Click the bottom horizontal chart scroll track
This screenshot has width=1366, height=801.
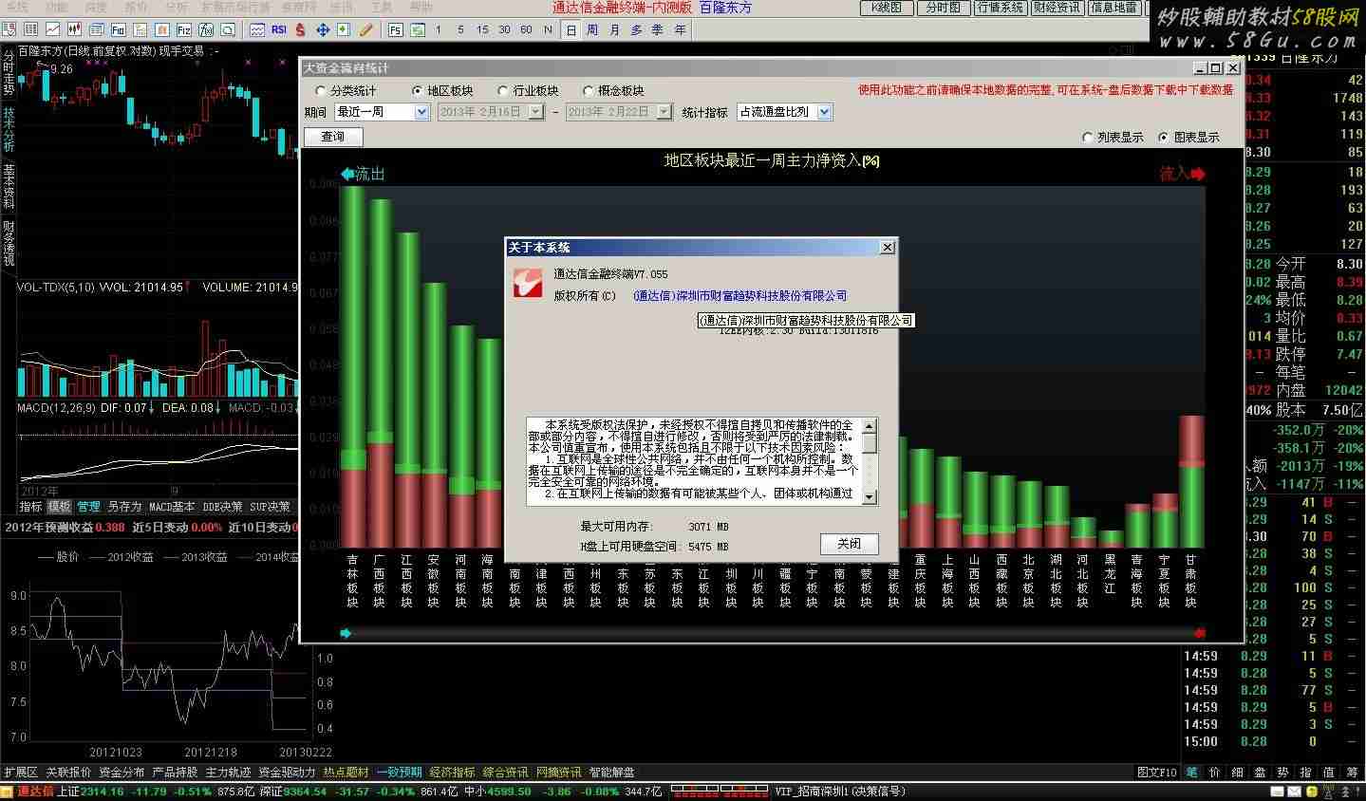pos(772,633)
